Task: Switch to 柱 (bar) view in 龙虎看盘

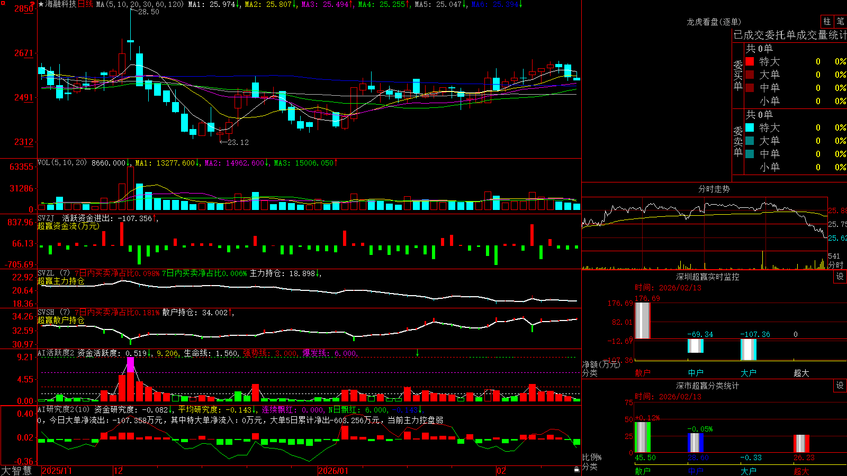Action: pos(827,22)
